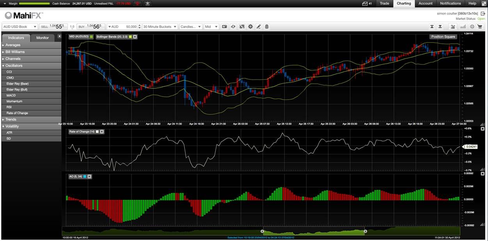Remove the Rate of Change indicator via X
488x241 pixels.
(102, 132)
